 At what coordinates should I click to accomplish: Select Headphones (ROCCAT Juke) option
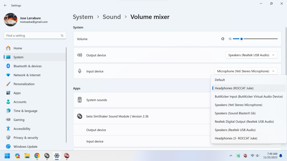click(x=234, y=88)
